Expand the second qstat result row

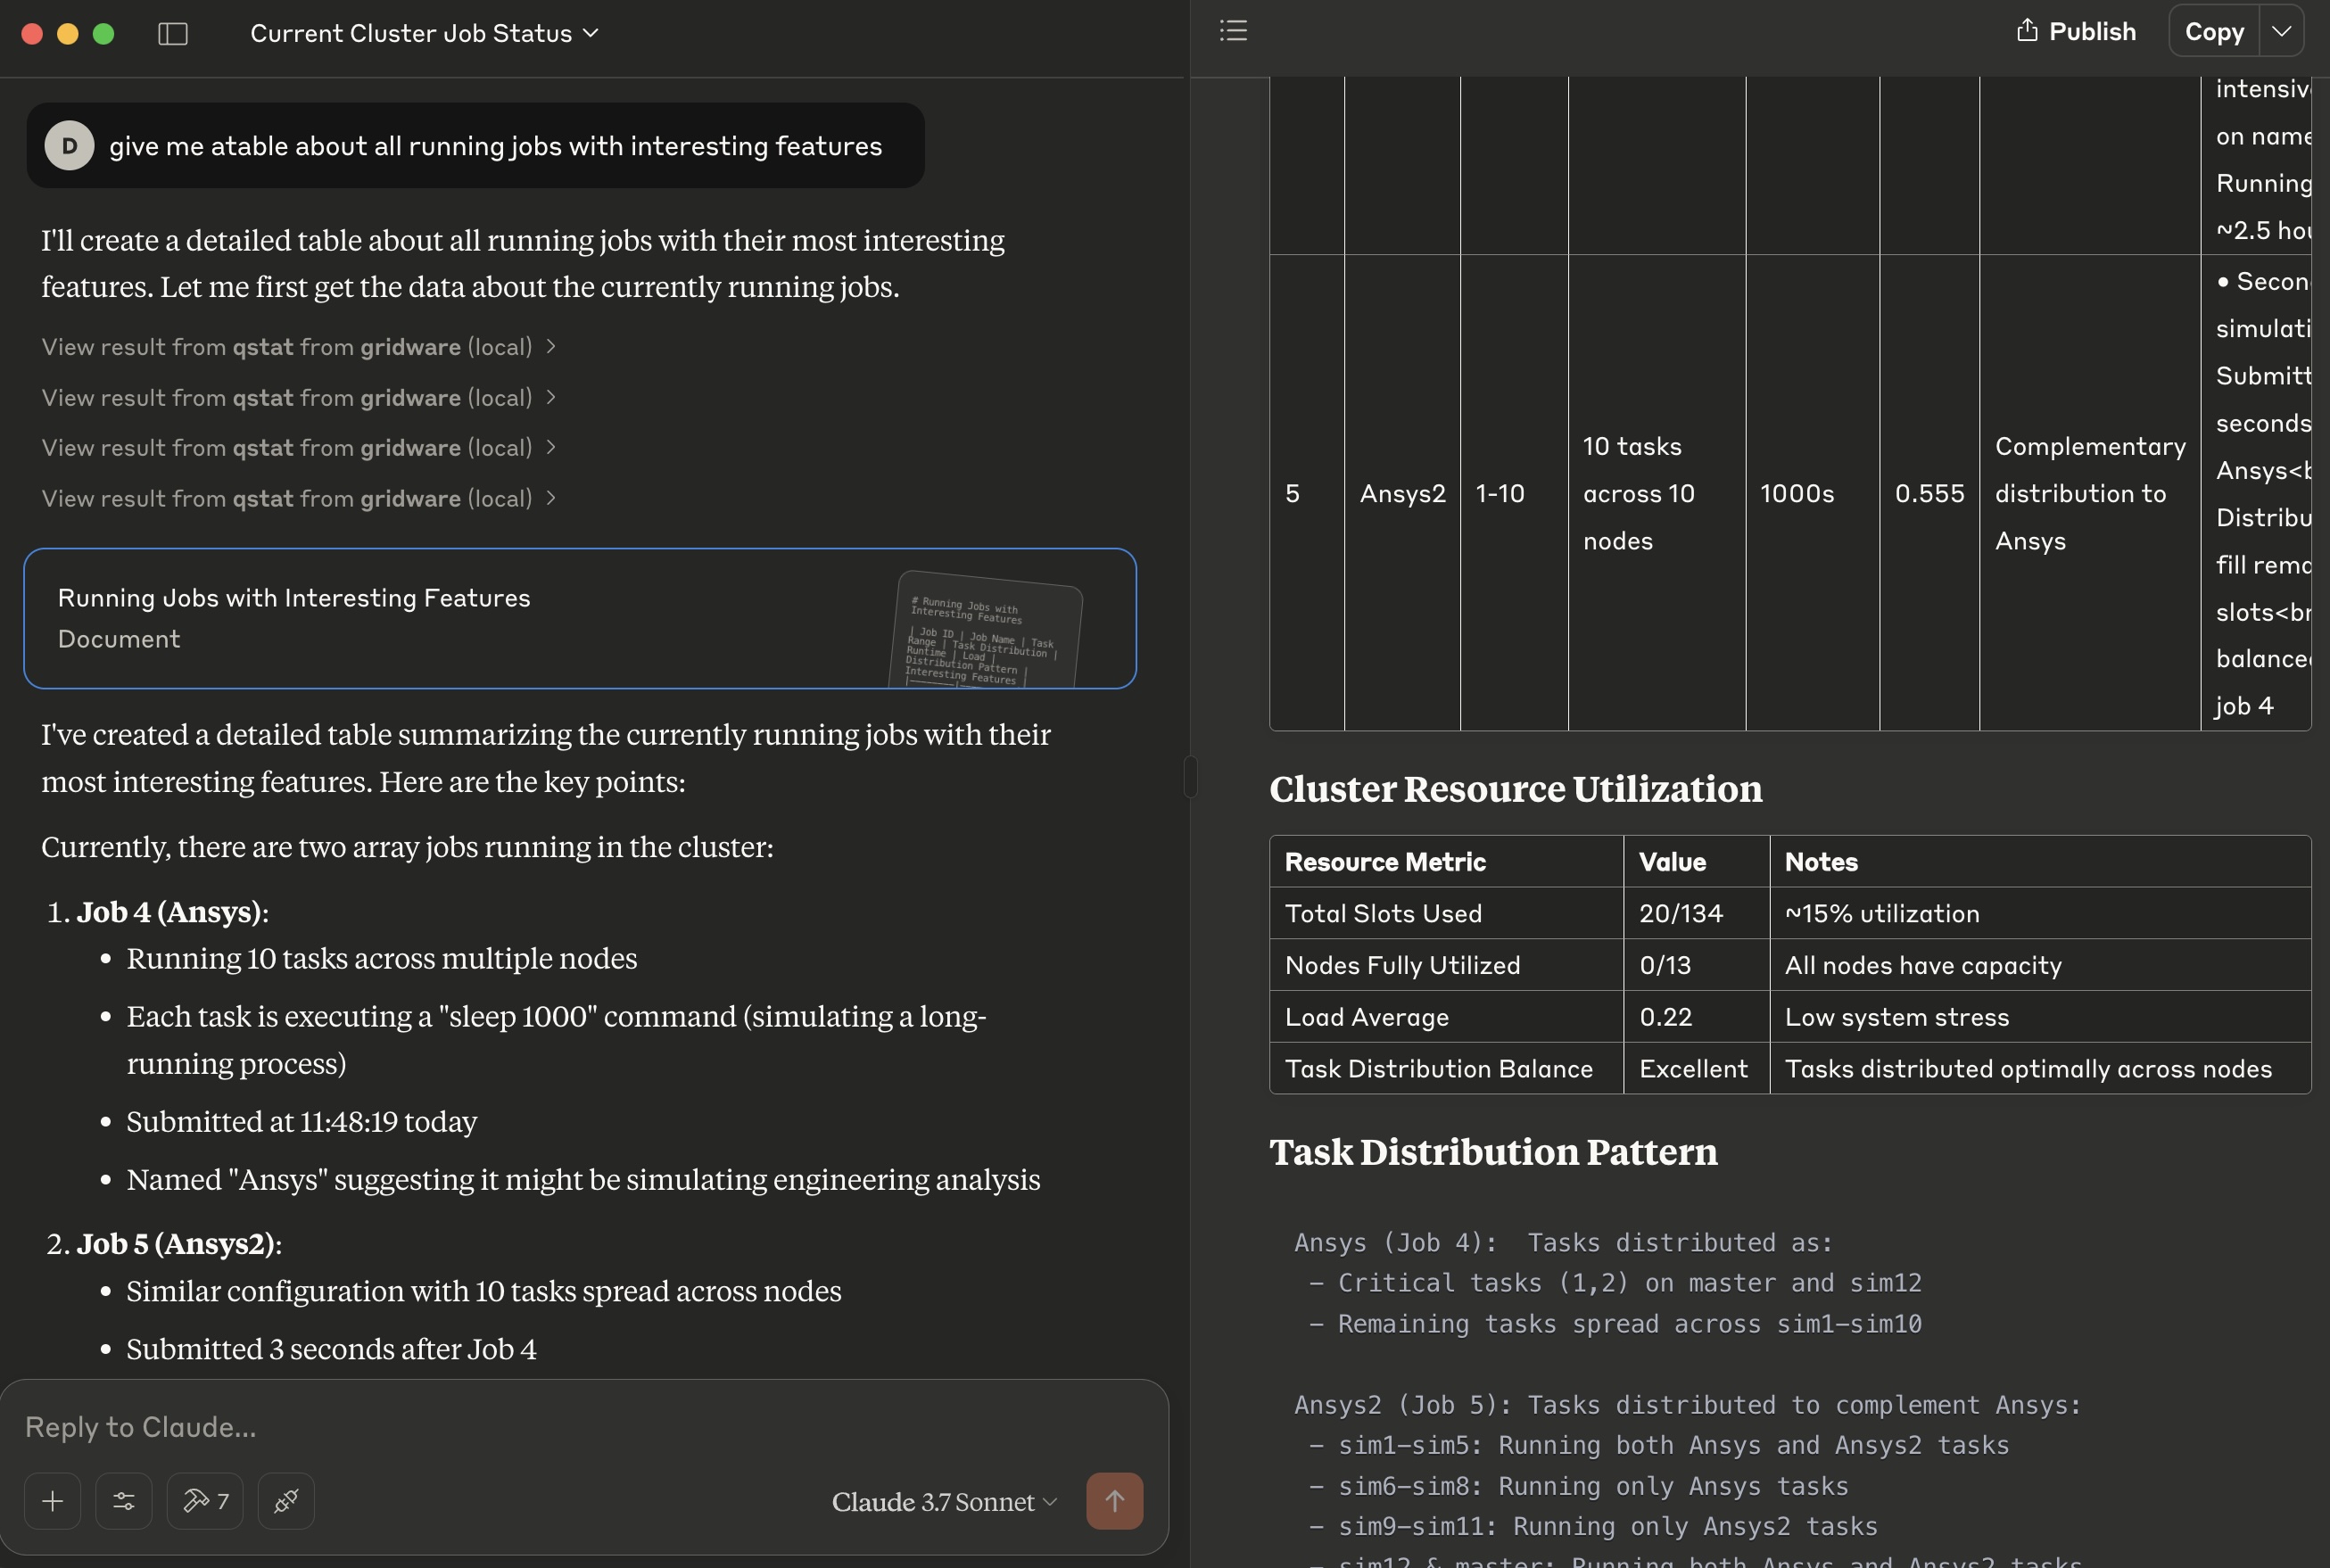tap(298, 398)
